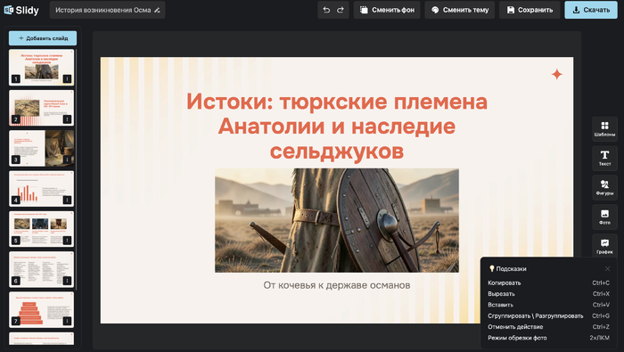Select slide 7 pyramid thumbnail
Screen dimensions: 624x352
pos(41,310)
